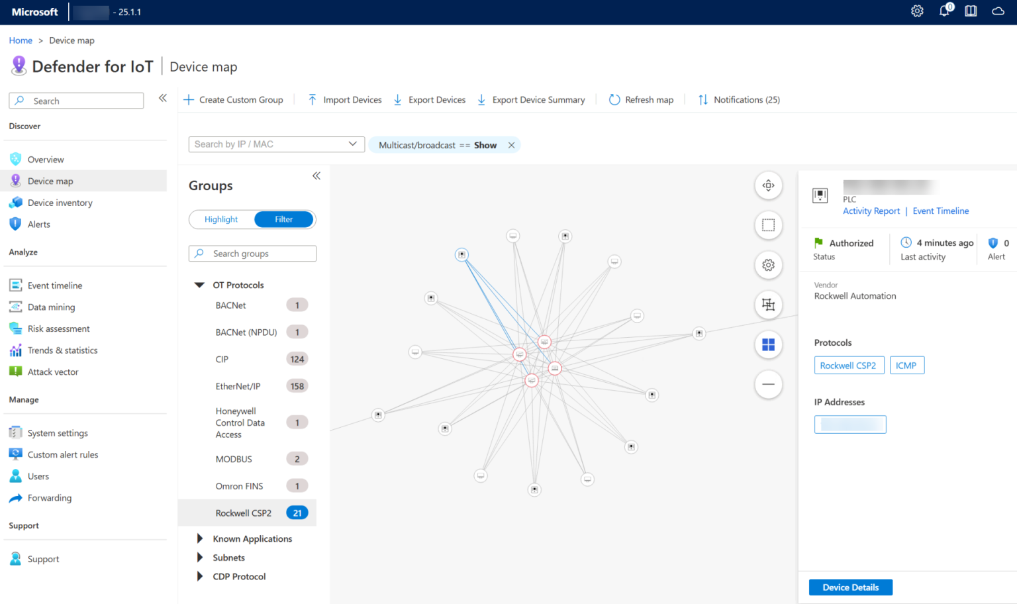1017x604 pixels.
Task: Select the Device map sidebar icon
Action: 15,181
